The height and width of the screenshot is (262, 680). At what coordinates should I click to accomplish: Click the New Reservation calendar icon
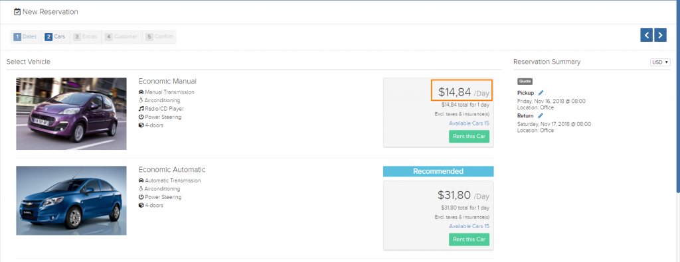pos(17,12)
